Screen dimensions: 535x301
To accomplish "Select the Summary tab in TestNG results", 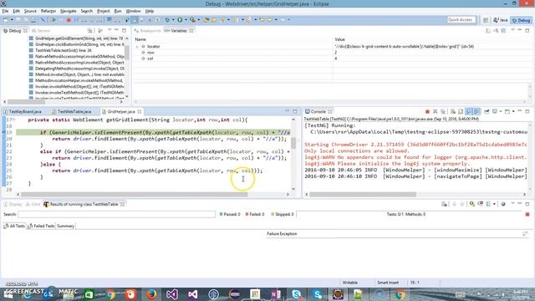I will click(x=65, y=226).
